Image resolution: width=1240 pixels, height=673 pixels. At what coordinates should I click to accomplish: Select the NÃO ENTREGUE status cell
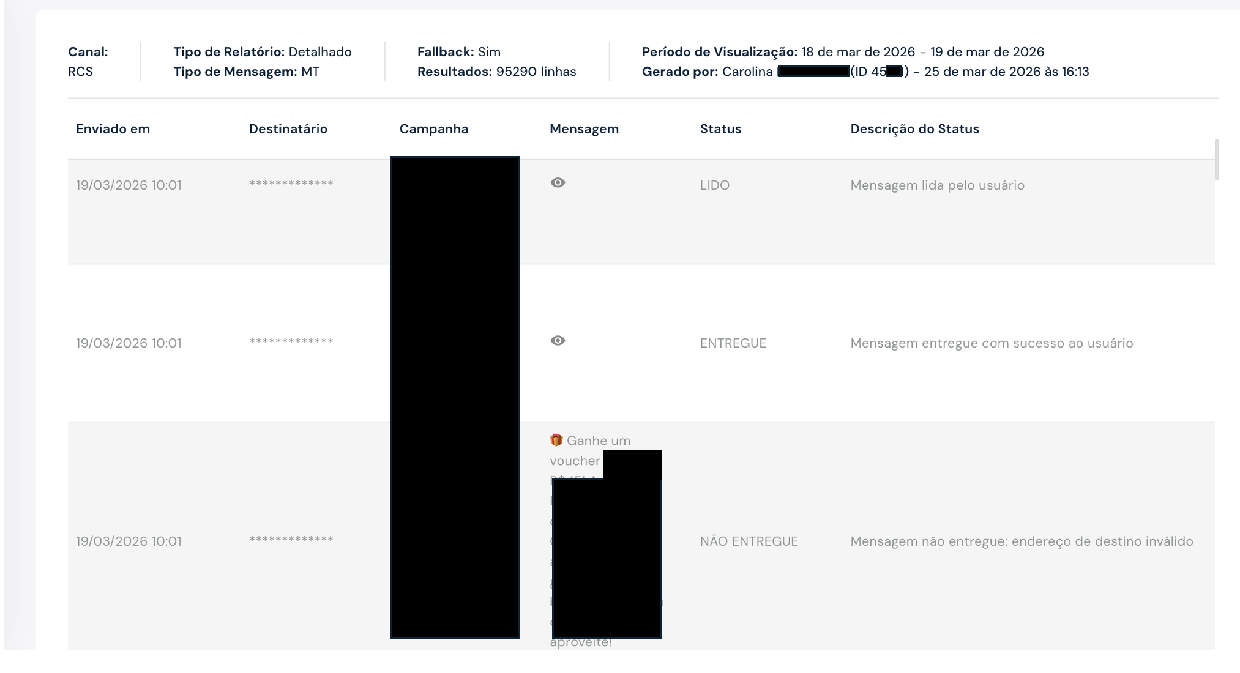[749, 541]
